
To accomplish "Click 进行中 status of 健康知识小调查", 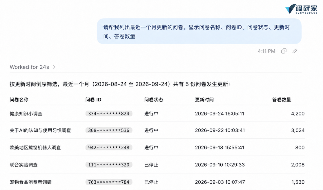I will tap(151, 113).
